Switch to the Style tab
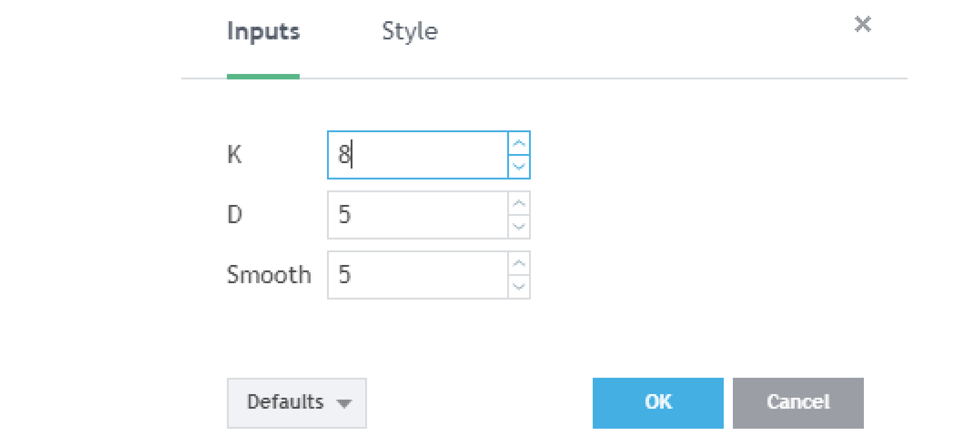964x439 pixels. tap(410, 32)
